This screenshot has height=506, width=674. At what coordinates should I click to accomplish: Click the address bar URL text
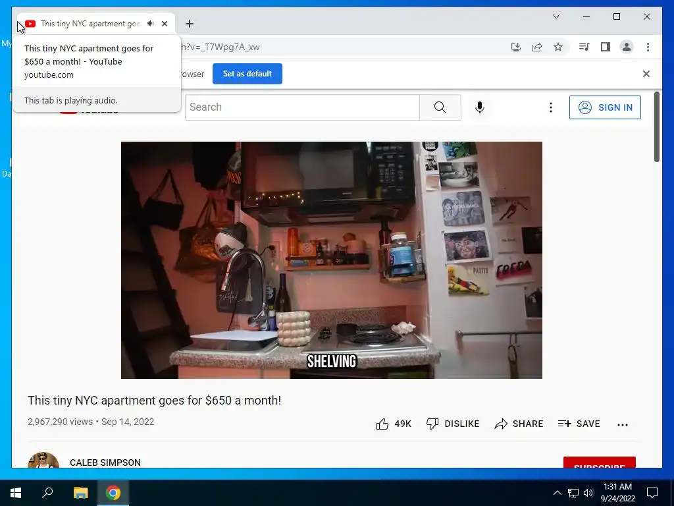tap(220, 47)
